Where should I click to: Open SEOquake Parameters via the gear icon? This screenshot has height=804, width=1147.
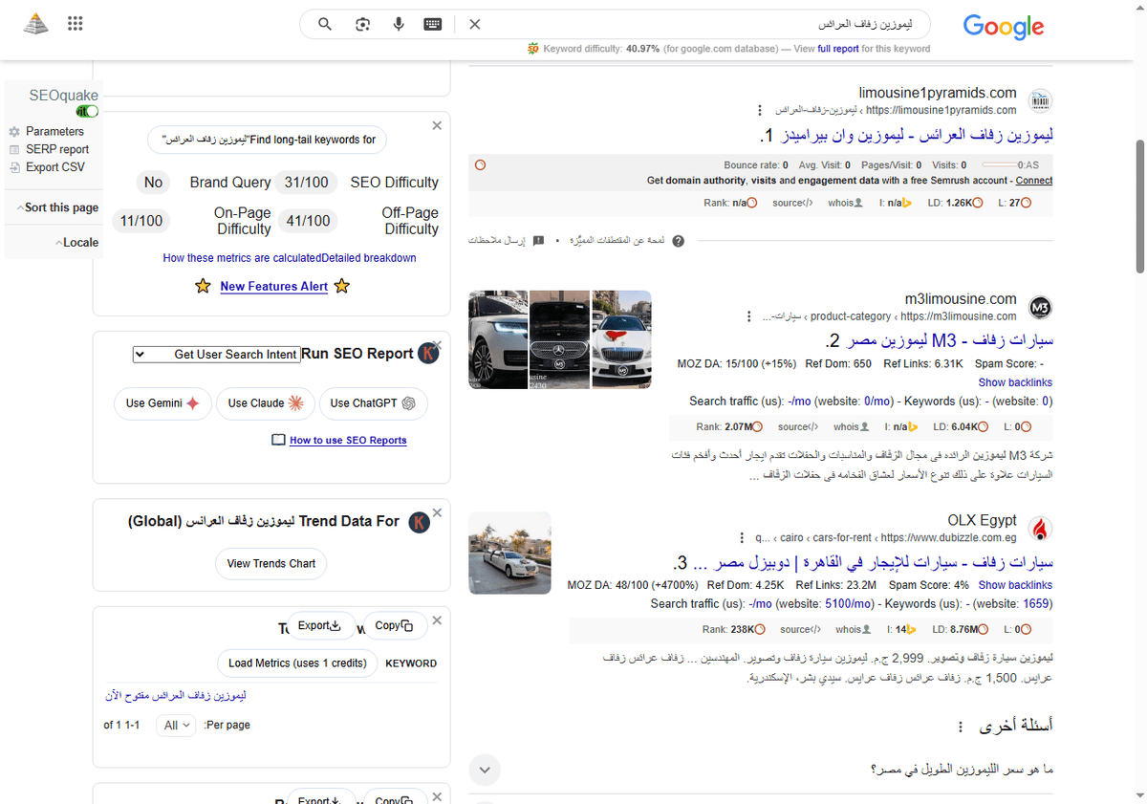[14, 131]
